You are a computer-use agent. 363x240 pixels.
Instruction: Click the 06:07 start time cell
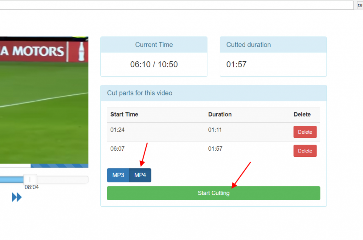[117, 149]
